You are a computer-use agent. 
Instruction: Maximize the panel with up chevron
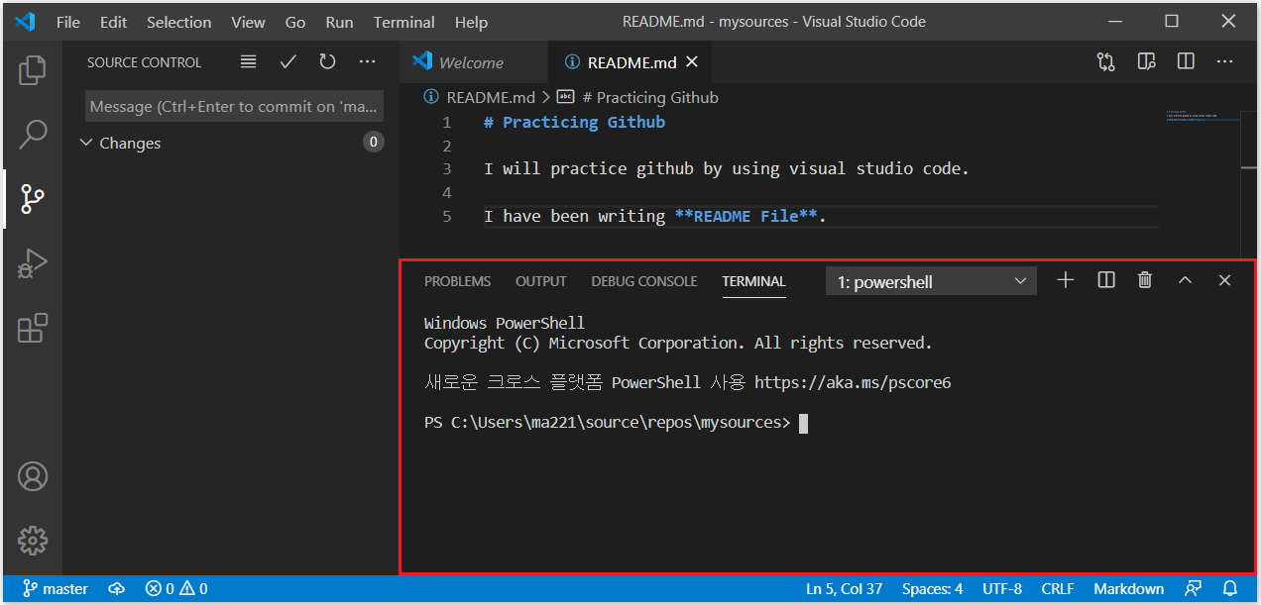tap(1185, 280)
